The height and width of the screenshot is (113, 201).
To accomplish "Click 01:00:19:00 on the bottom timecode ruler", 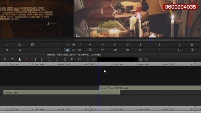I will tap(169, 110).
